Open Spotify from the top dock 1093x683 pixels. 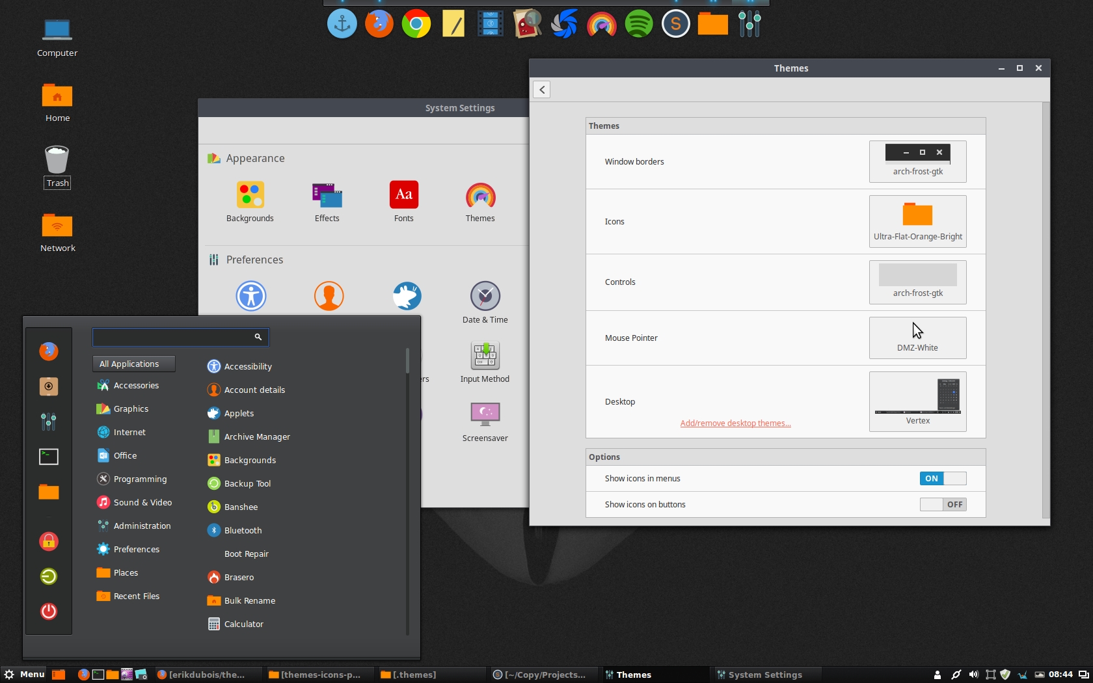639,25
